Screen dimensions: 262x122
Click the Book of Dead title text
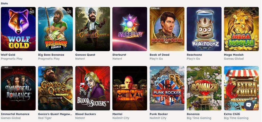coord(160,55)
